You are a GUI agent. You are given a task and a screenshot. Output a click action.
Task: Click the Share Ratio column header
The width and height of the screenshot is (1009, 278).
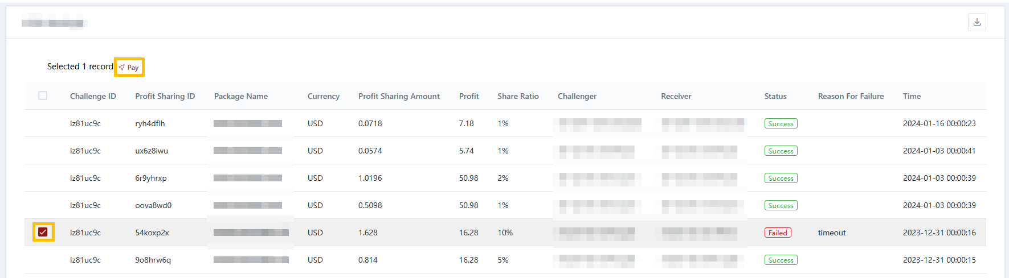click(x=517, y=96)
